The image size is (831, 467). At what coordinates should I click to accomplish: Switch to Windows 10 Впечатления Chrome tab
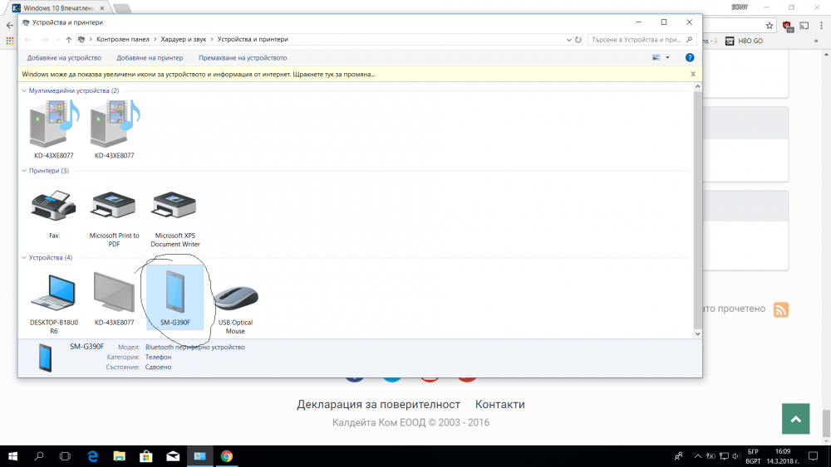pos(58,8)
